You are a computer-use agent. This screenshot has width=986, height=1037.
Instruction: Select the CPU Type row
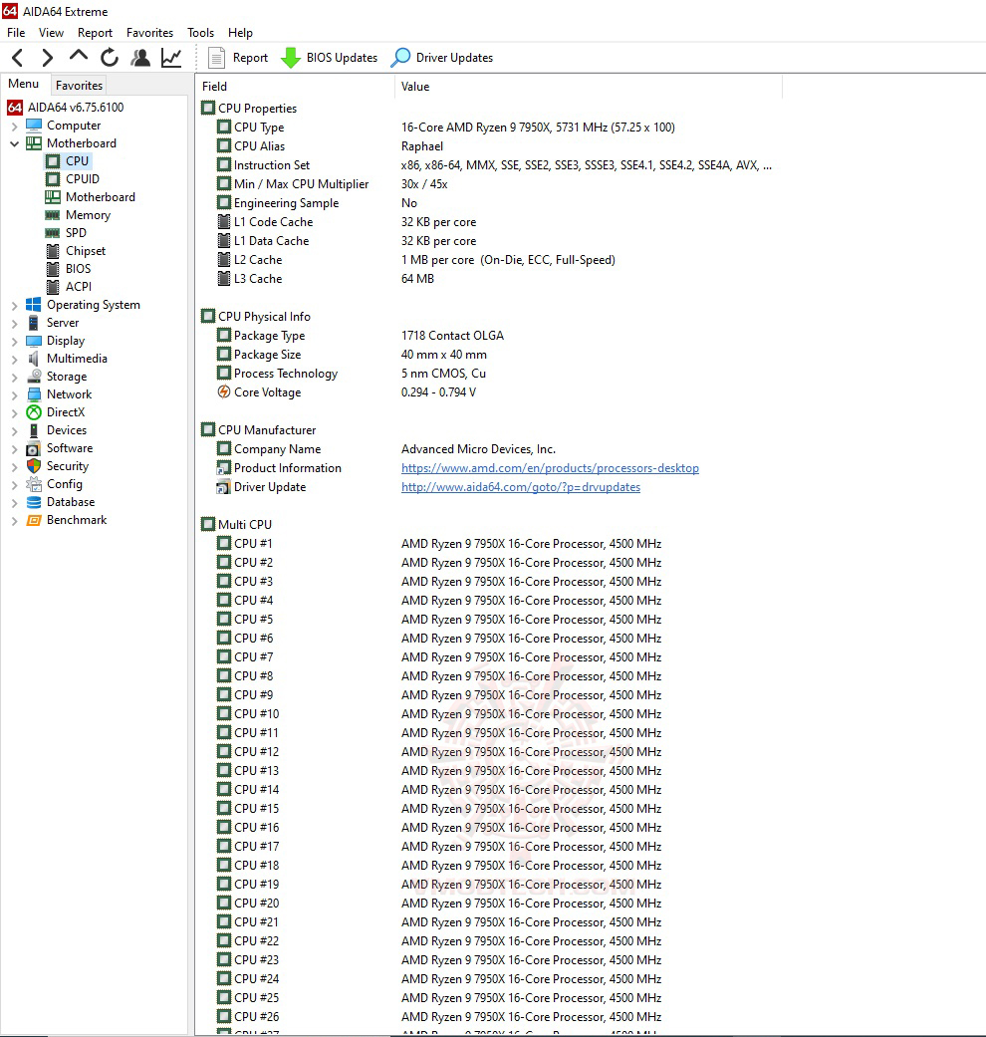(489, 127)
